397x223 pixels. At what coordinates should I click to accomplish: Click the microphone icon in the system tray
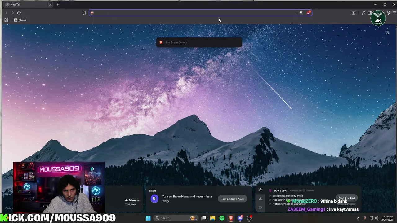click(x=365, y=218)
